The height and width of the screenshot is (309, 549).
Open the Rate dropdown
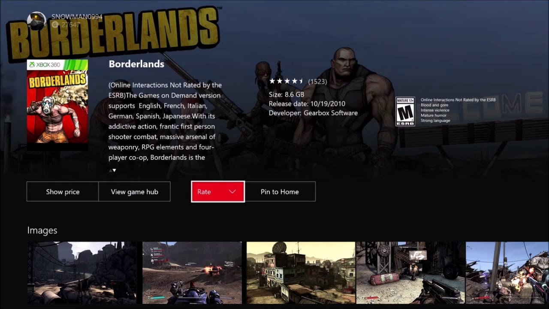(x=218, y=191)
